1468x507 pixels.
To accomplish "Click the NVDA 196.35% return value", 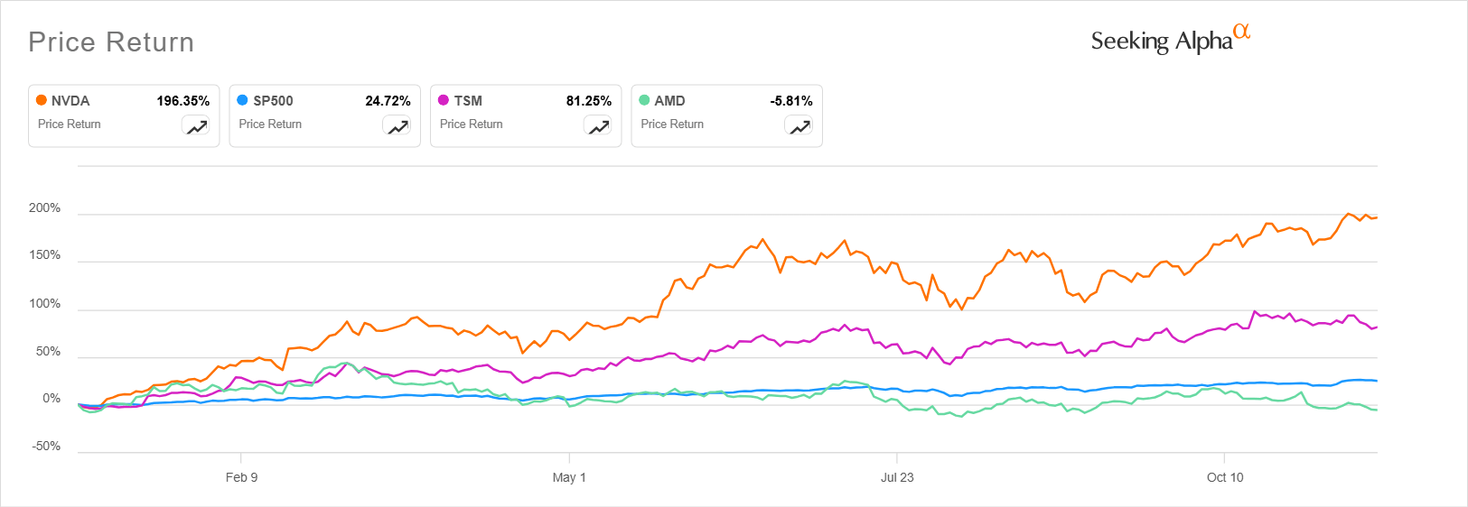I will pyautogui.click(x=182, y=101).
